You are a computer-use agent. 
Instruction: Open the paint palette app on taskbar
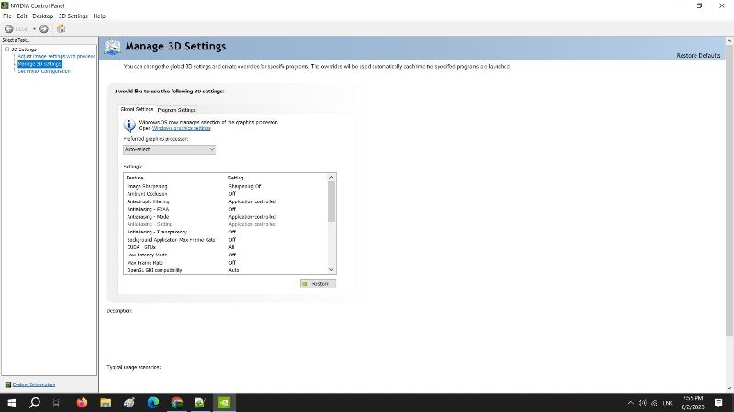pyautogui.click(x=129, y=403)
